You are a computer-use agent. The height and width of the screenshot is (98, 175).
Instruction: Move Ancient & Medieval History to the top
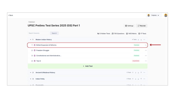(141, 73)
